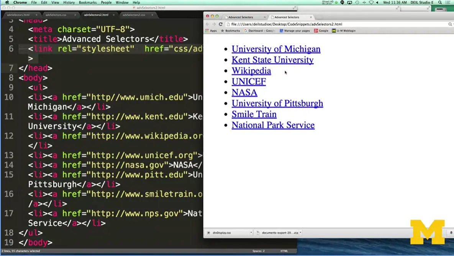This screenshot has width=454, height=256.
Task: Switch to the advSelectors2.css tab
Action: click(134, 15)
